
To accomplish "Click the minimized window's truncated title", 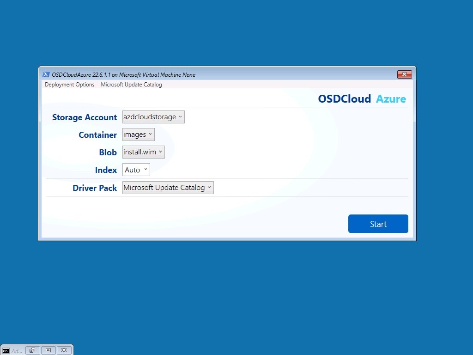I will pyautogui.click(x=17, y=351).
